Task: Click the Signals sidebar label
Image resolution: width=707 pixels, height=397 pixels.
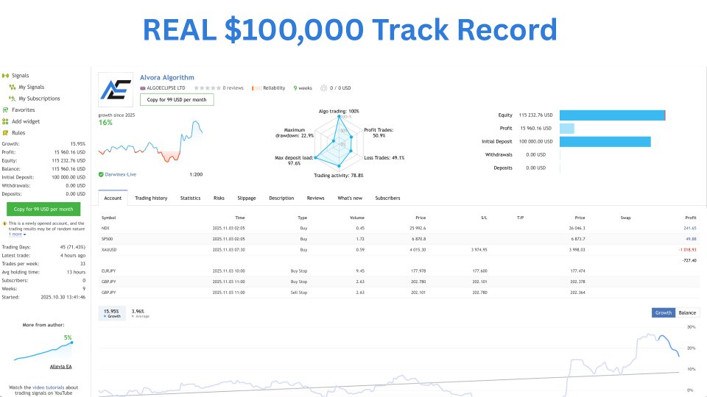Action: (x=21, y=76)
